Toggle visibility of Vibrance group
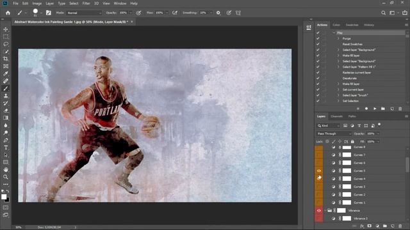The image size is (410, 230). pos(319,210)
